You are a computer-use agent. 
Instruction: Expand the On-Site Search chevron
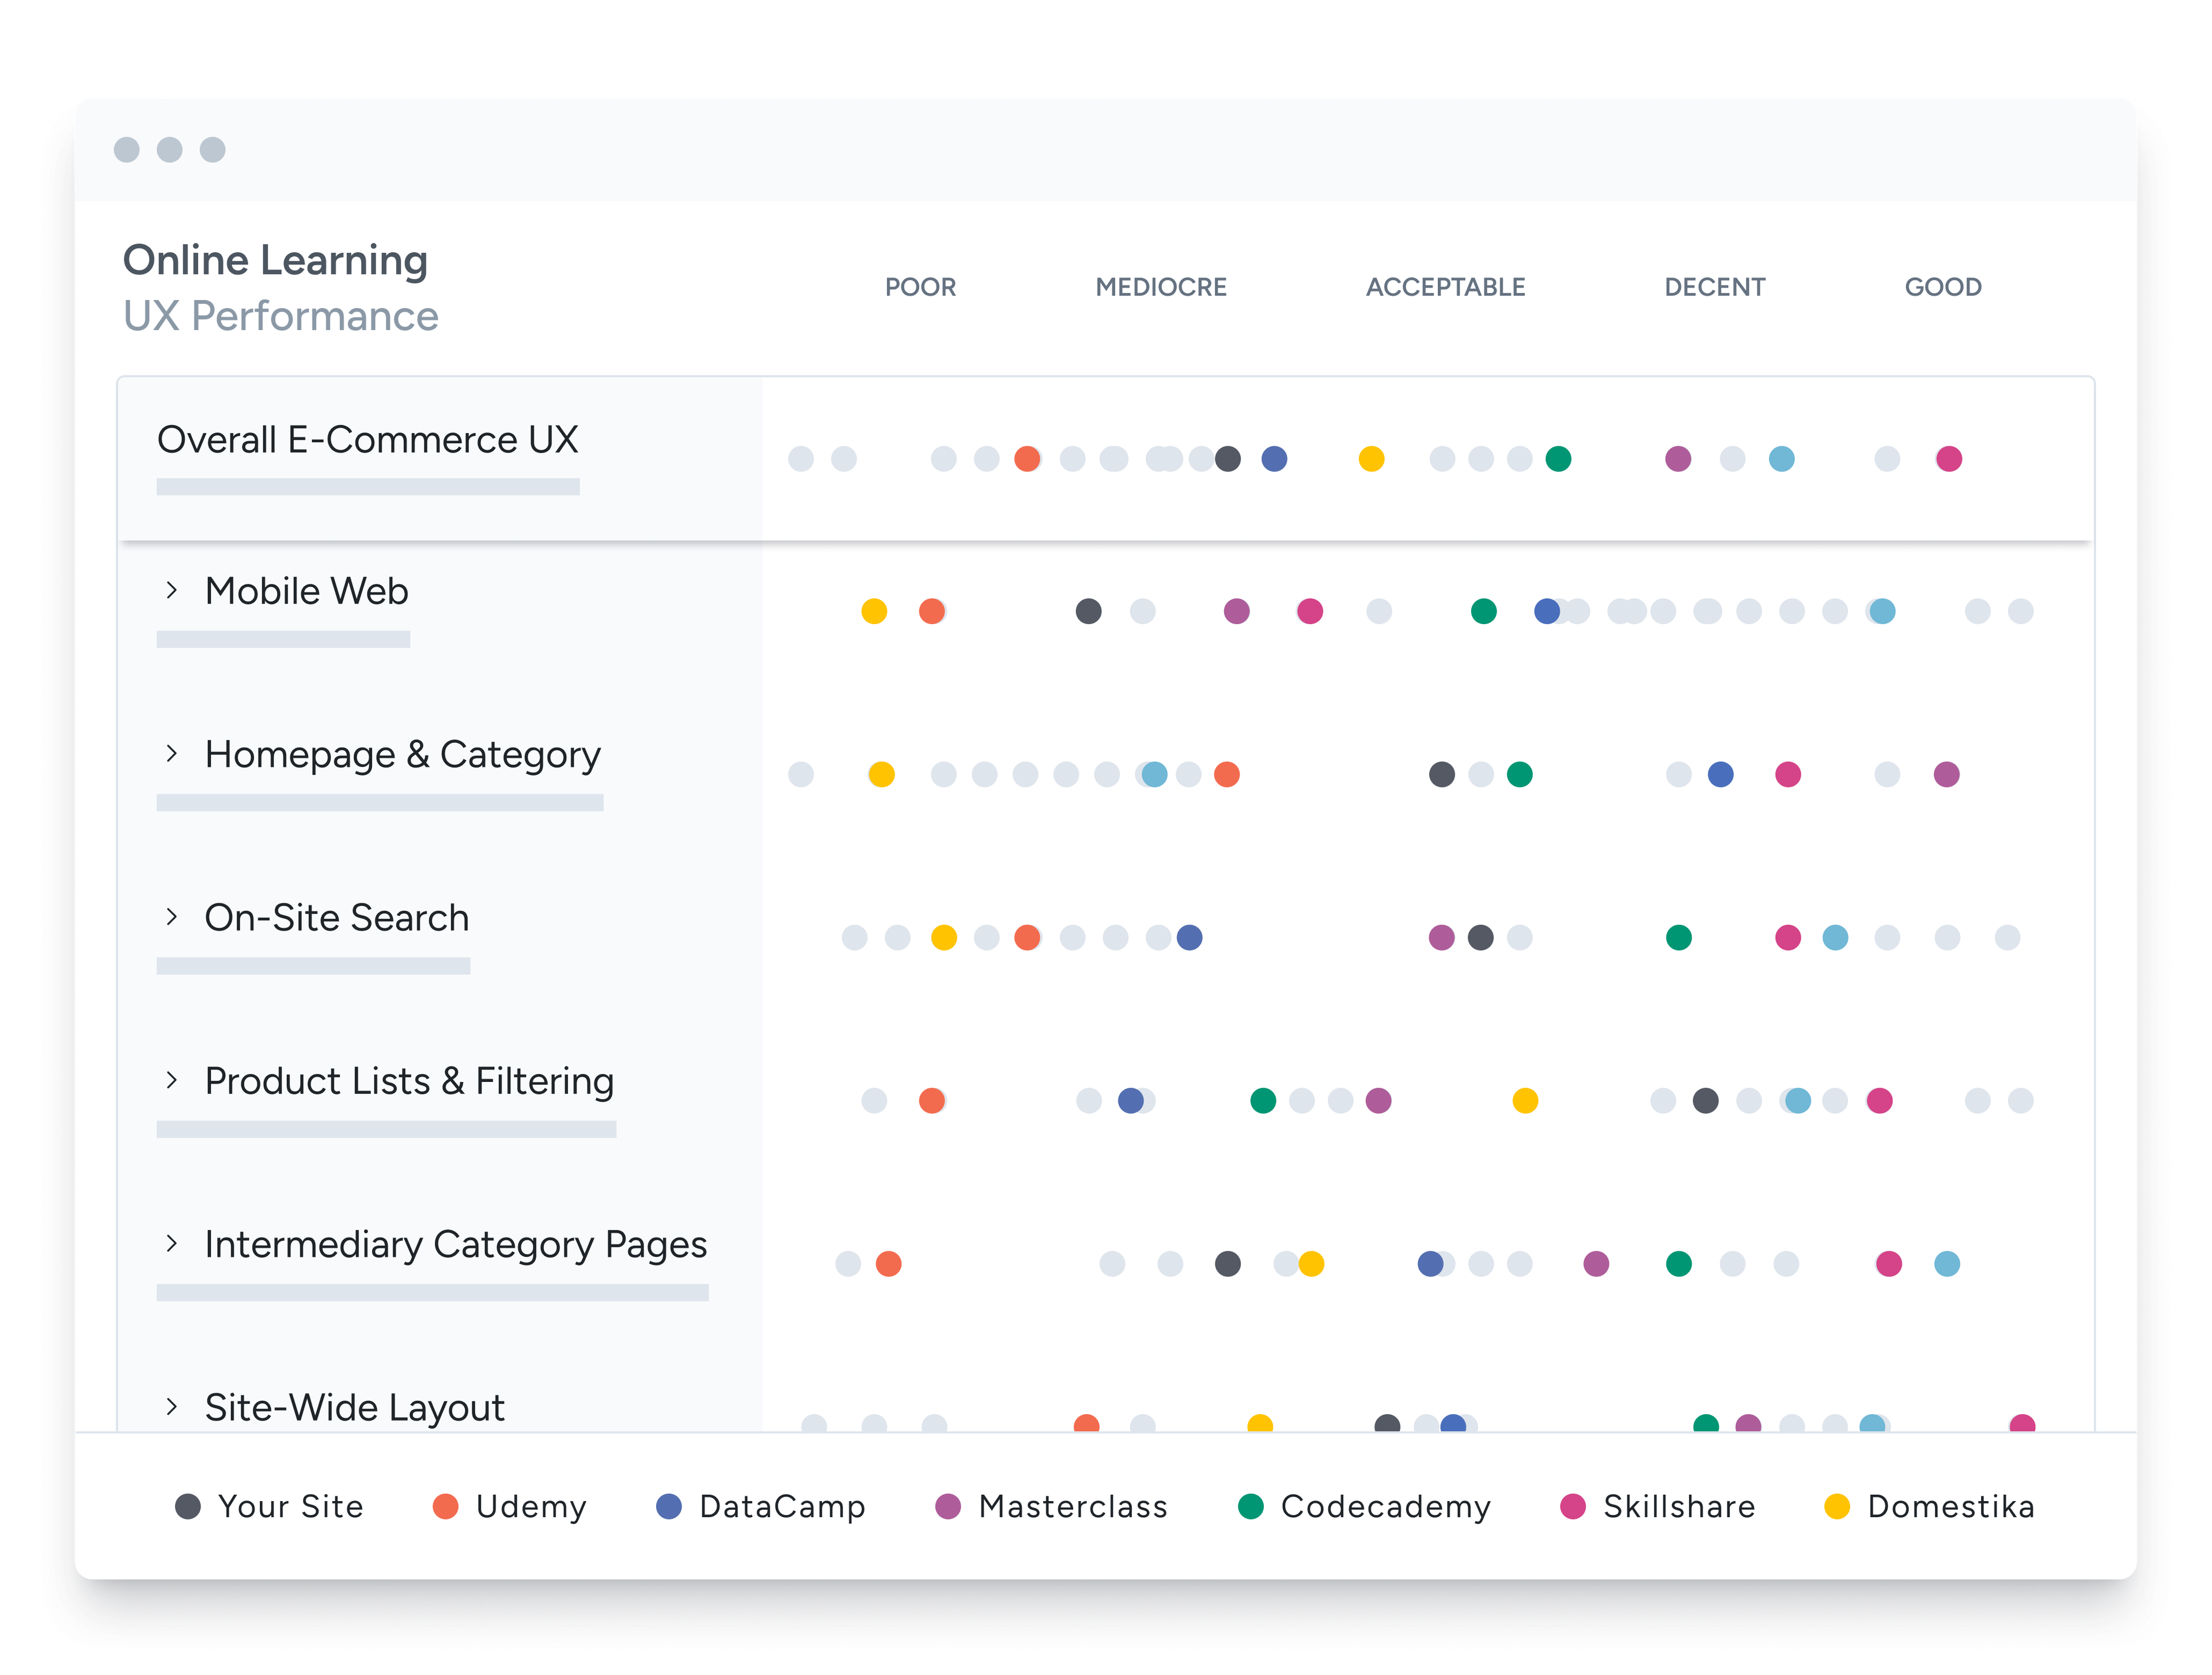tap(172, 917)
